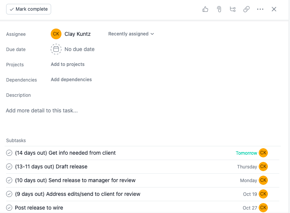Click Add to projects link
Screen dimensions: 290x213
[x=68, y=64]
